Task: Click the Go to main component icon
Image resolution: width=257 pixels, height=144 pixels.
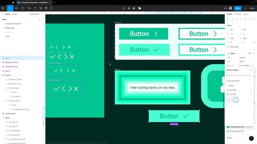Action: [249, 53]
